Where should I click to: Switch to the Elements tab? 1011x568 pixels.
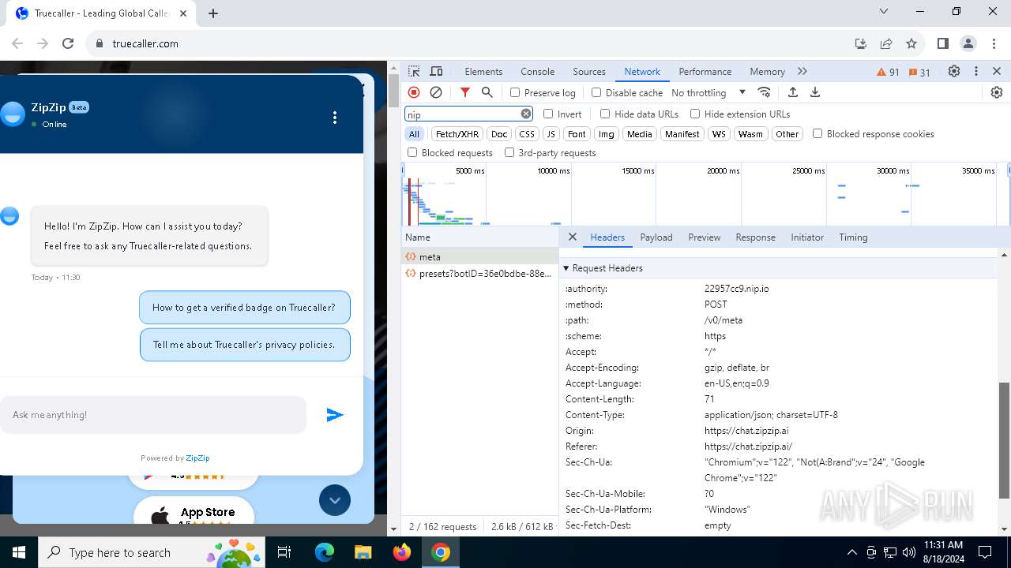[483, 71]
